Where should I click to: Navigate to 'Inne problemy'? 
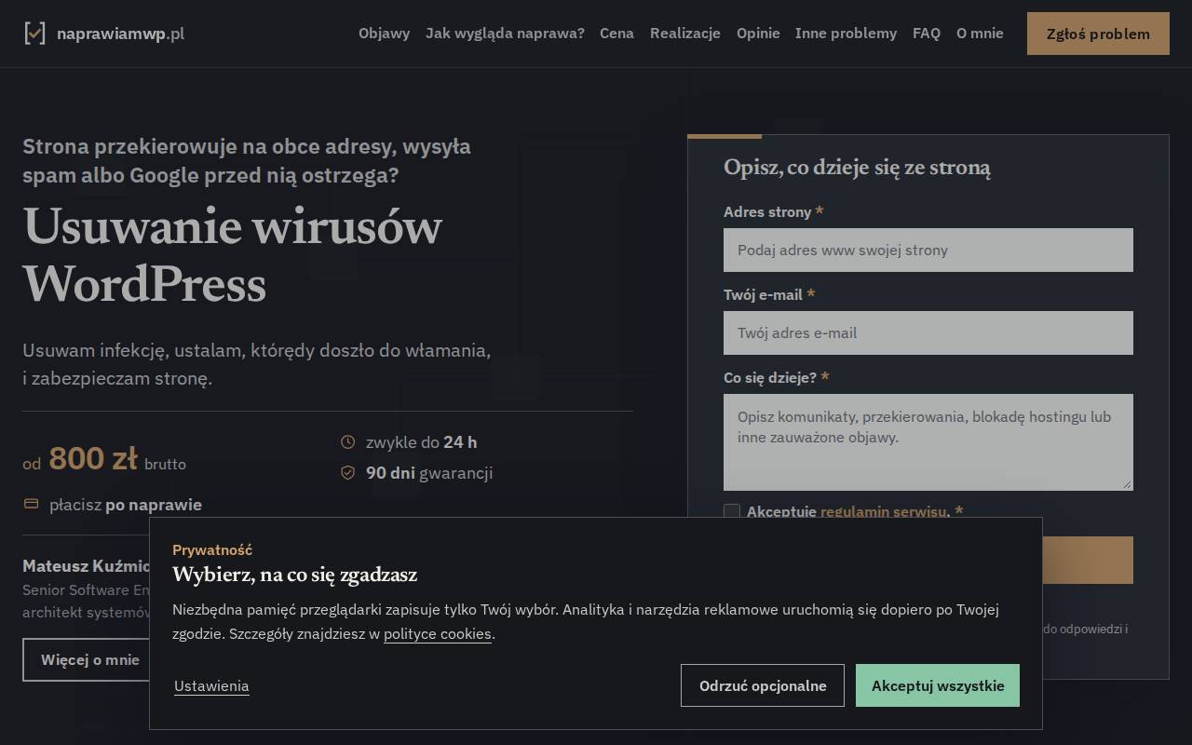tap(846, 34)
